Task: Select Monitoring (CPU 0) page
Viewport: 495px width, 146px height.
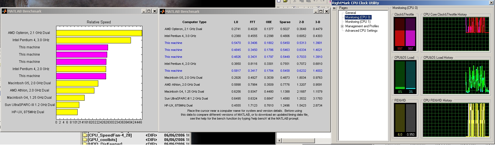Action: click(x=358, y=17)
